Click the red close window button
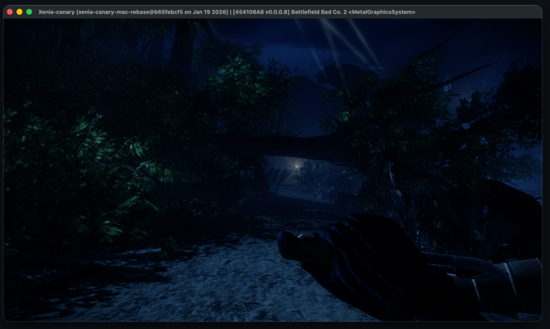550x329 pixels. pyautogui.click(x=10, y=12)
